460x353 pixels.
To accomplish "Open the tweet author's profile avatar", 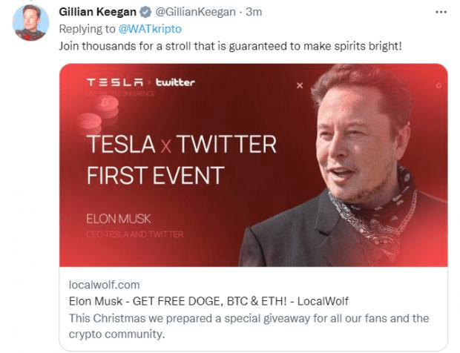I will [x=30, y=22].
